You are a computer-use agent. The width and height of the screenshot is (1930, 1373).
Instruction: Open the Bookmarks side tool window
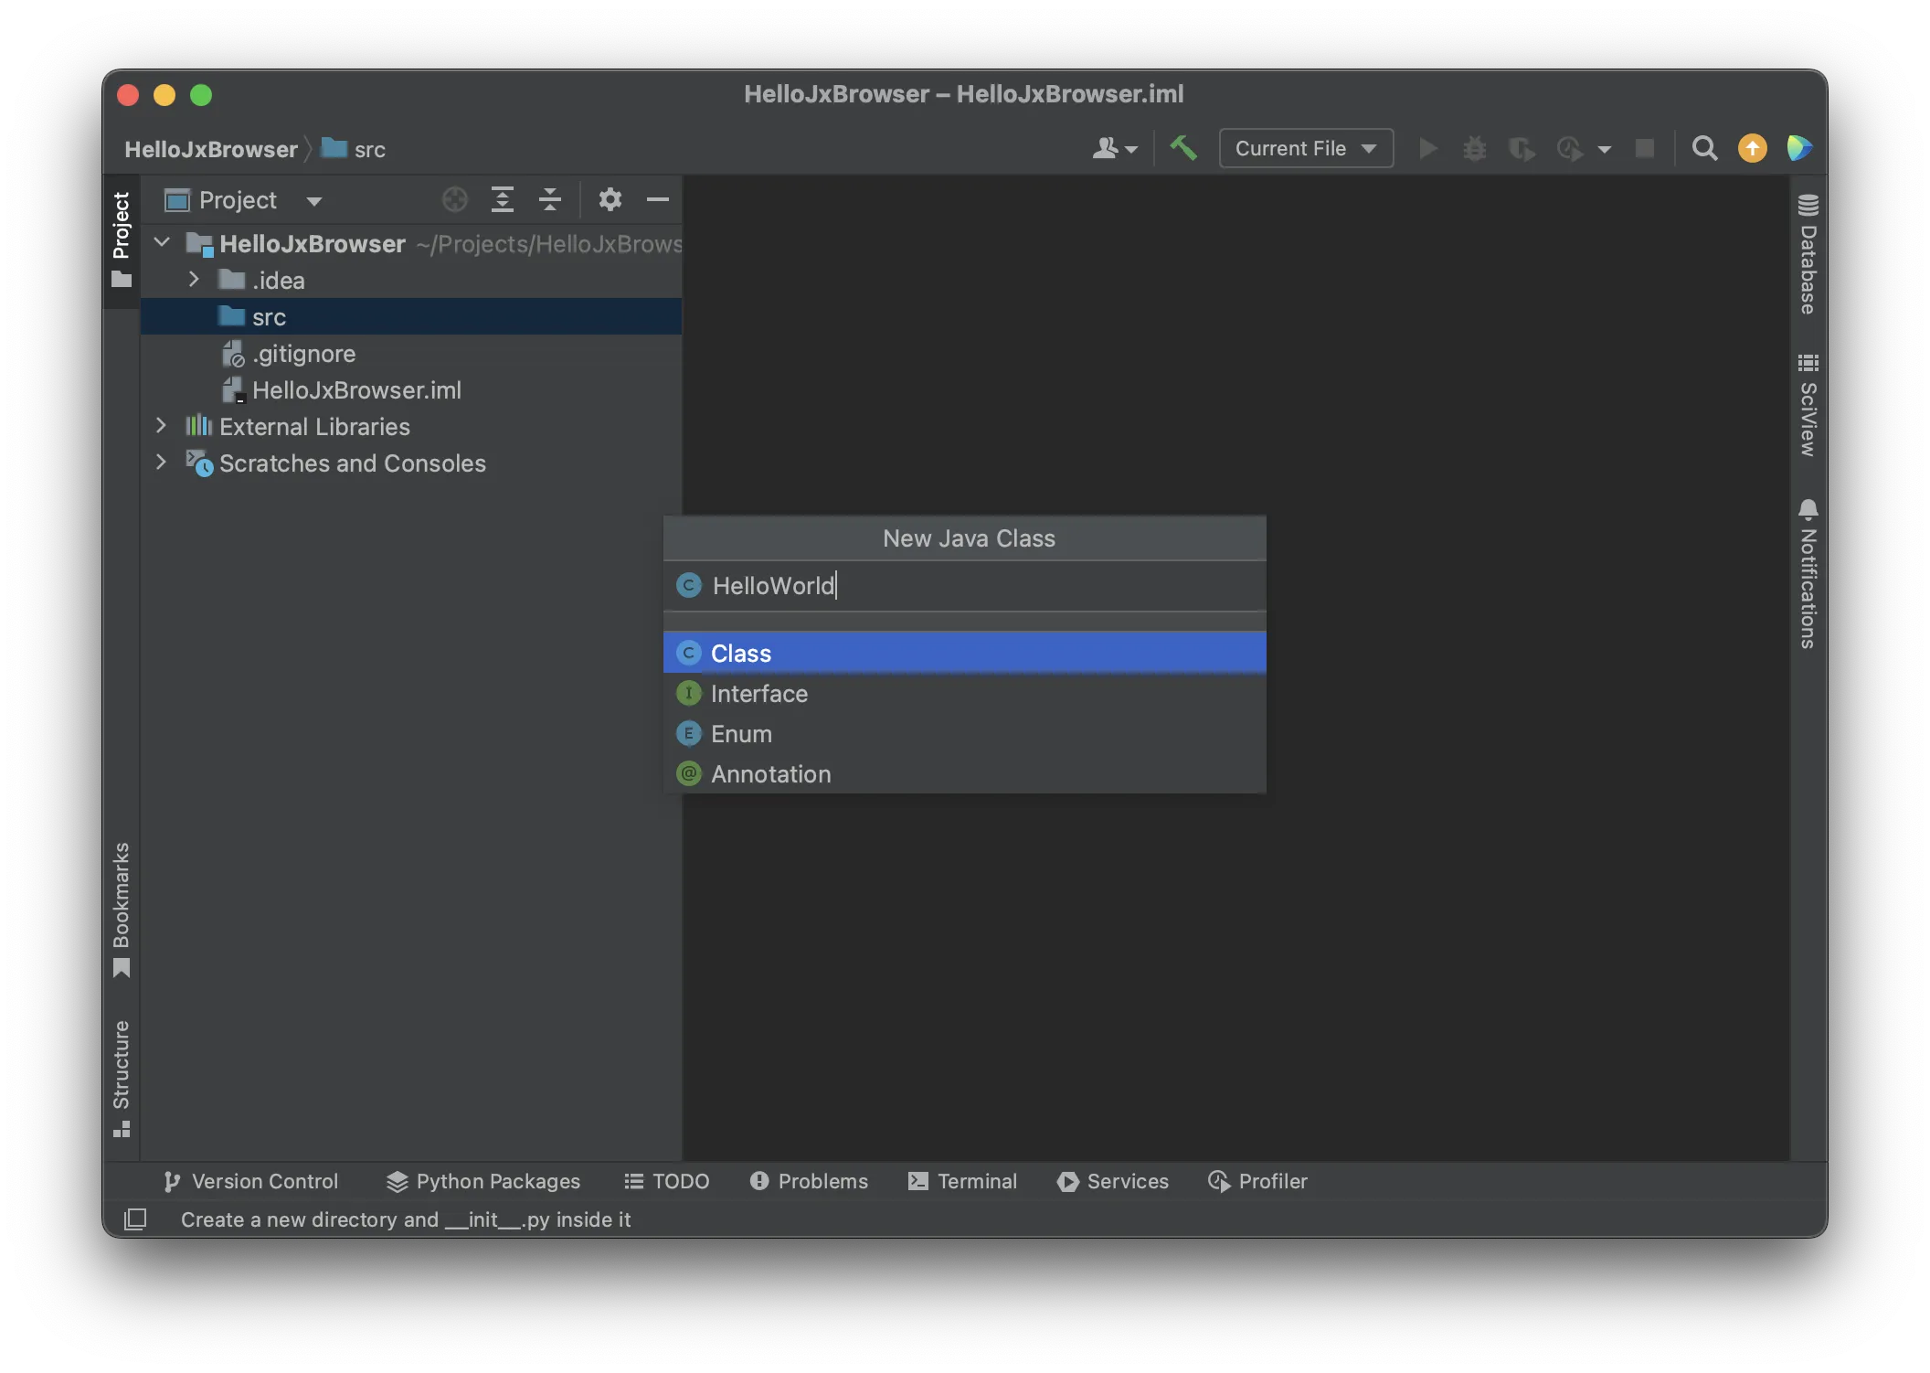(x=122, y=910)
